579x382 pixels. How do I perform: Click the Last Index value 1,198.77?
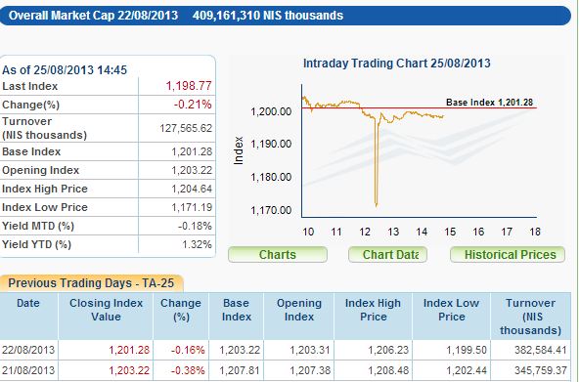189,86
